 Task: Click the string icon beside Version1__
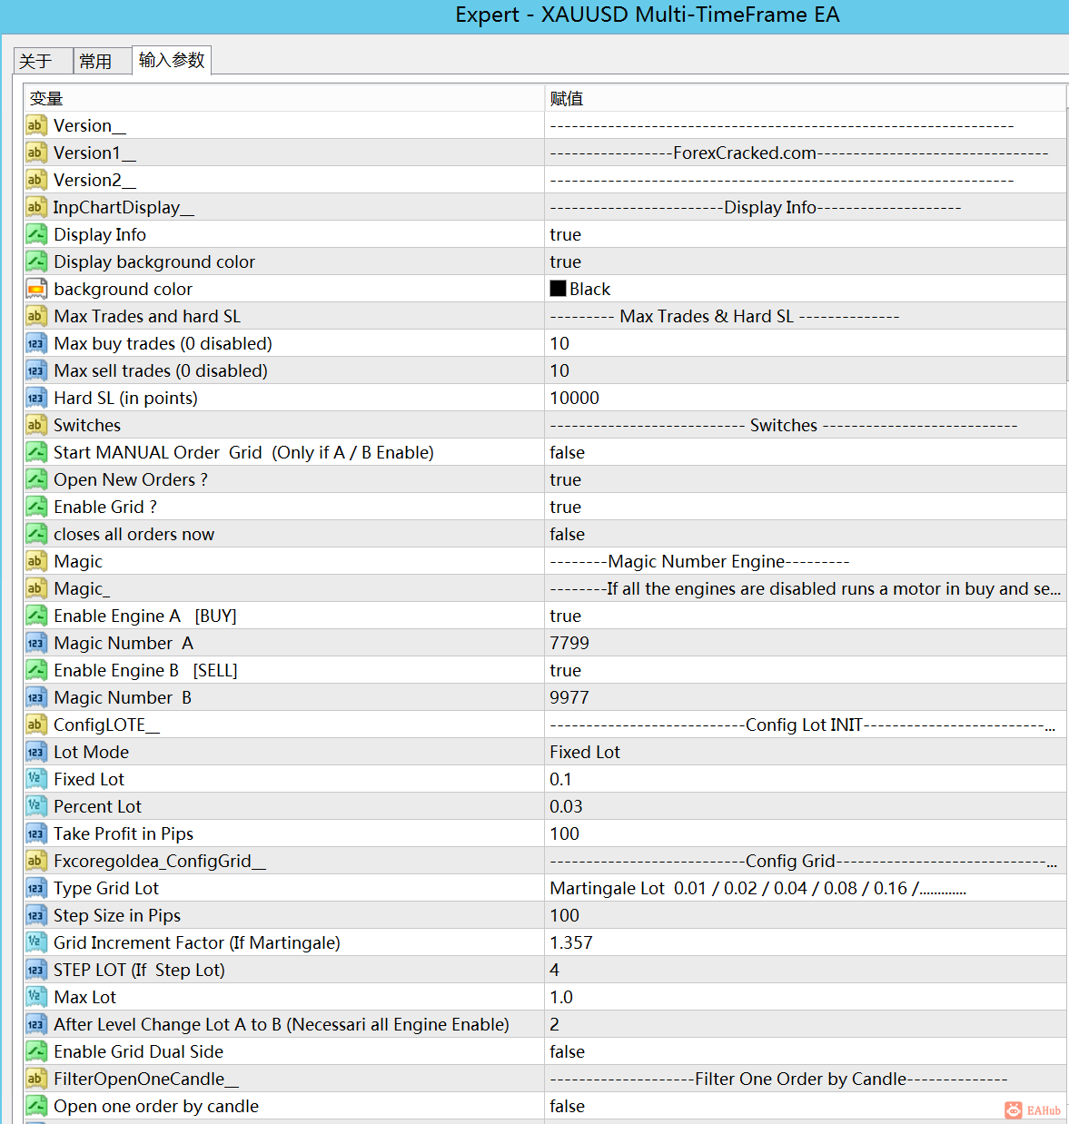[x=36, y=153]
